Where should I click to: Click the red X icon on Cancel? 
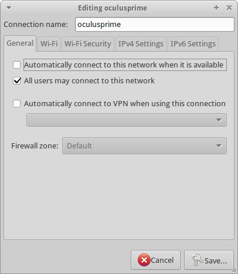click(144, 260)
